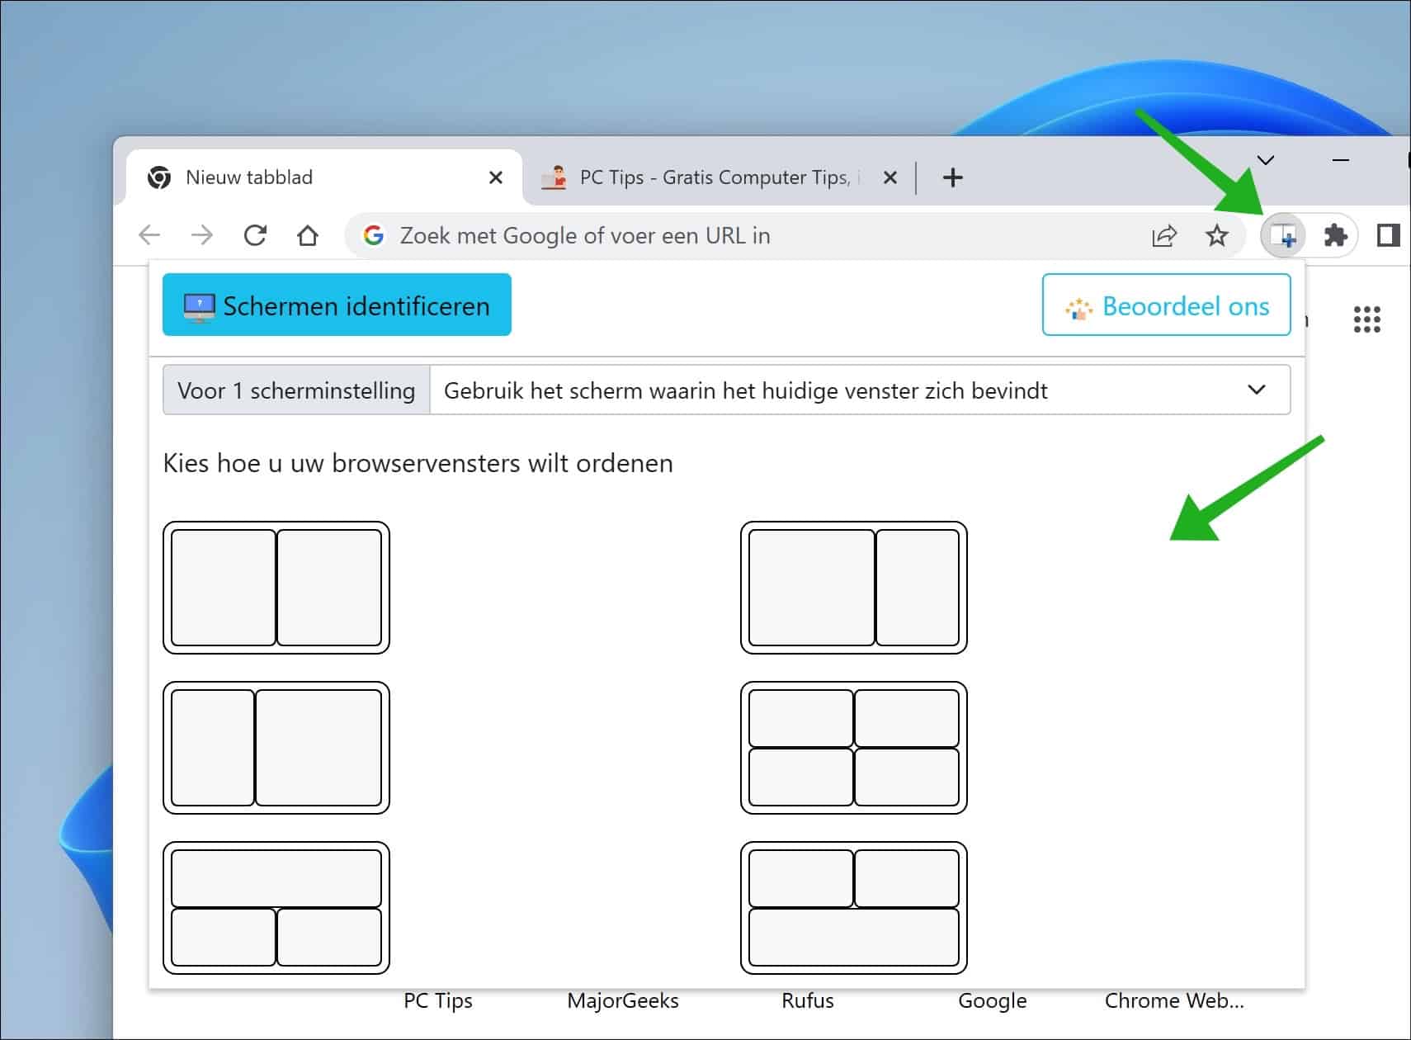Image resolution: width=1411 pixels, height=1040 pixels.
Task: Open the Google apps grid icon
Action: [1367, 319]
